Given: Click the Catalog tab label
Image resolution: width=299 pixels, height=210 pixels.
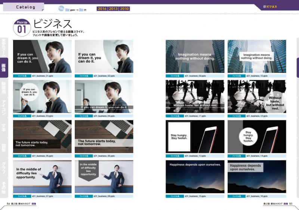Looking at the screenshot, I should coord(25,7).
